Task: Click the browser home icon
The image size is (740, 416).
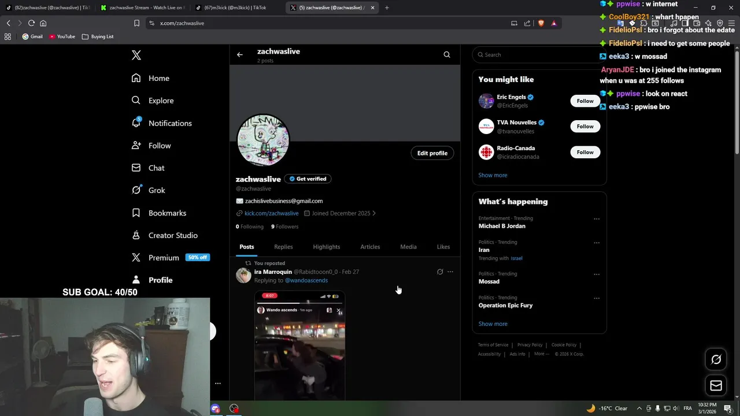Action: [43, 23]
